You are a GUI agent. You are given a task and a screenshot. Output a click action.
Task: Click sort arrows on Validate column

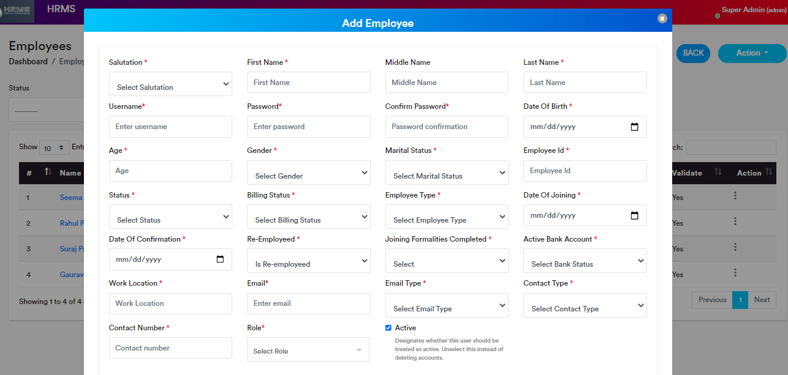click(719, 173)
